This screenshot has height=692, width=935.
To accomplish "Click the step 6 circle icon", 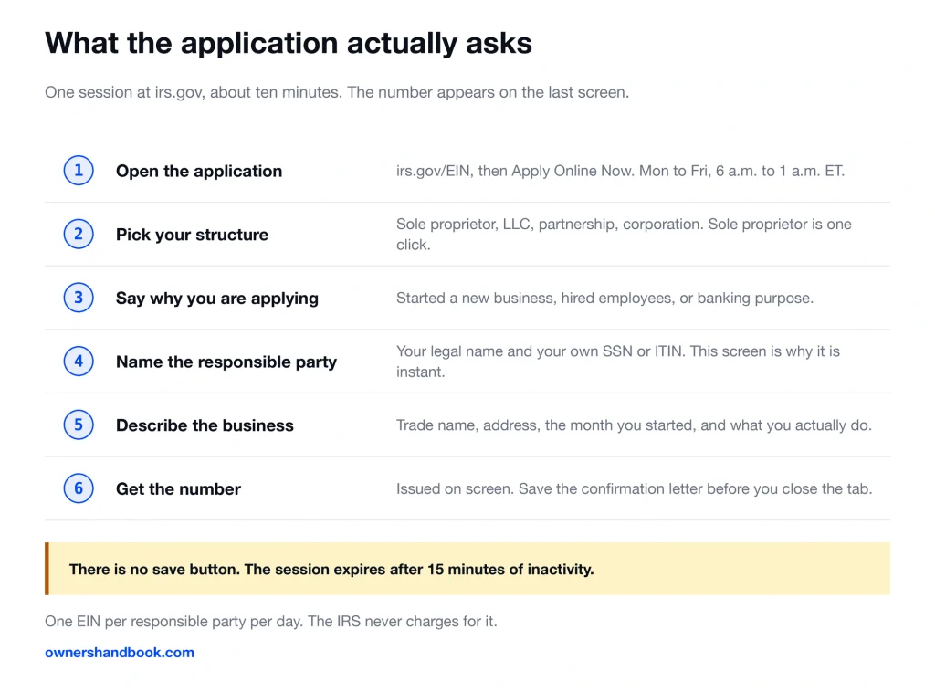I will coord(79,488).
